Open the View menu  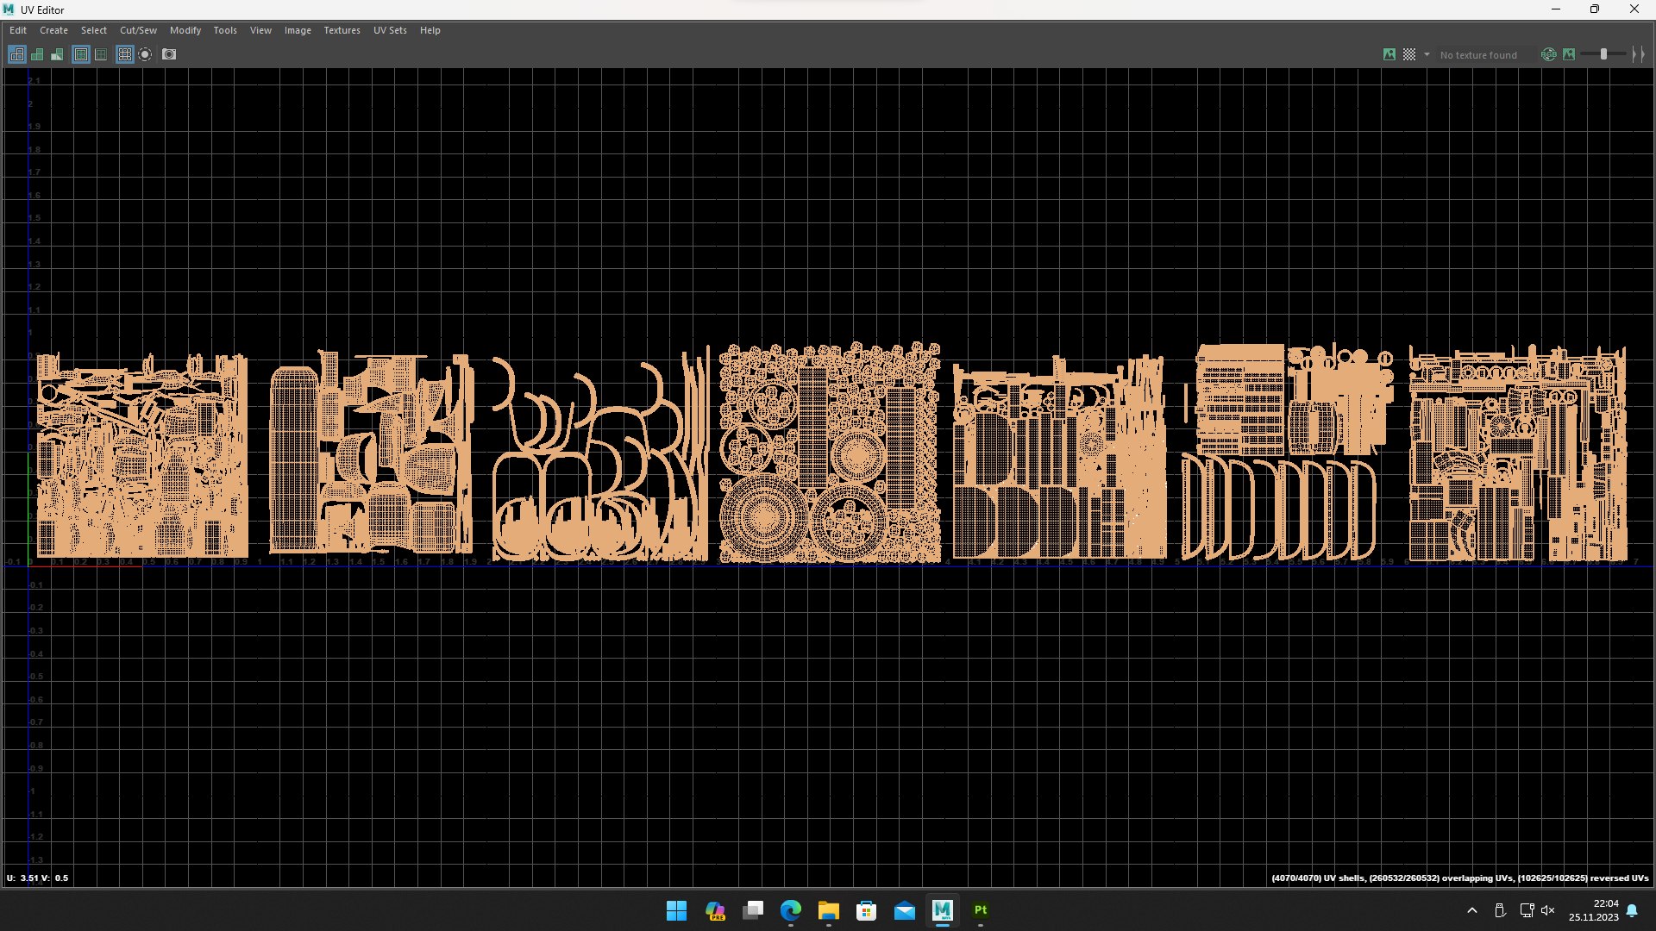pyautogui.click(x=260, y=30)
